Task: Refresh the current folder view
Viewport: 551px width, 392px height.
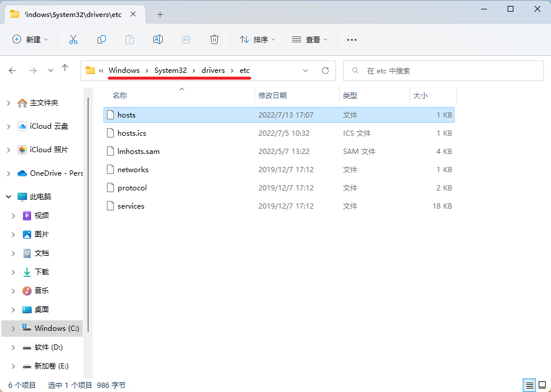Action: point(325,69)
